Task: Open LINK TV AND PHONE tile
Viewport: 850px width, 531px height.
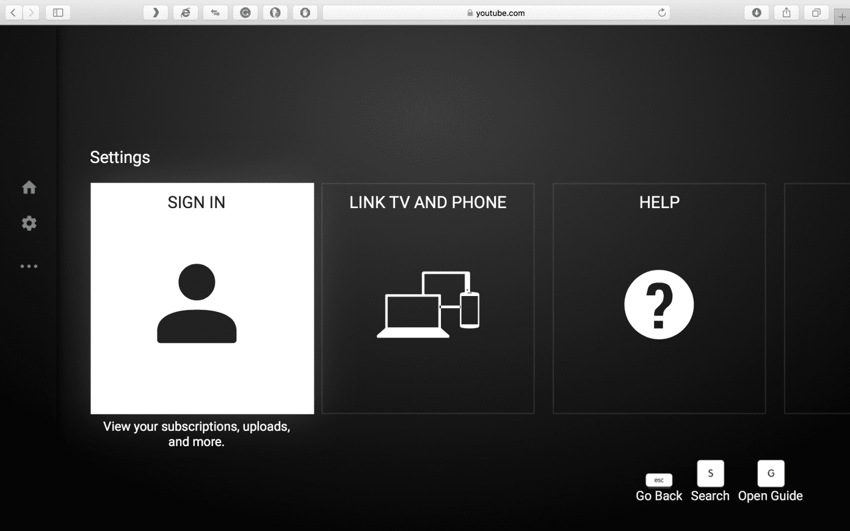Action: (427, 297)
